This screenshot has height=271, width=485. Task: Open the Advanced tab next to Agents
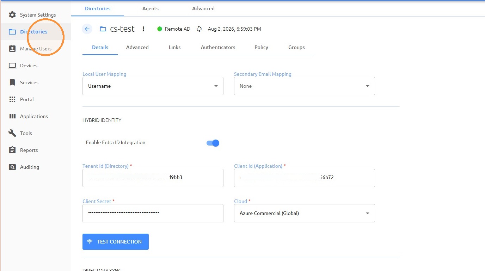coord(203,8)
